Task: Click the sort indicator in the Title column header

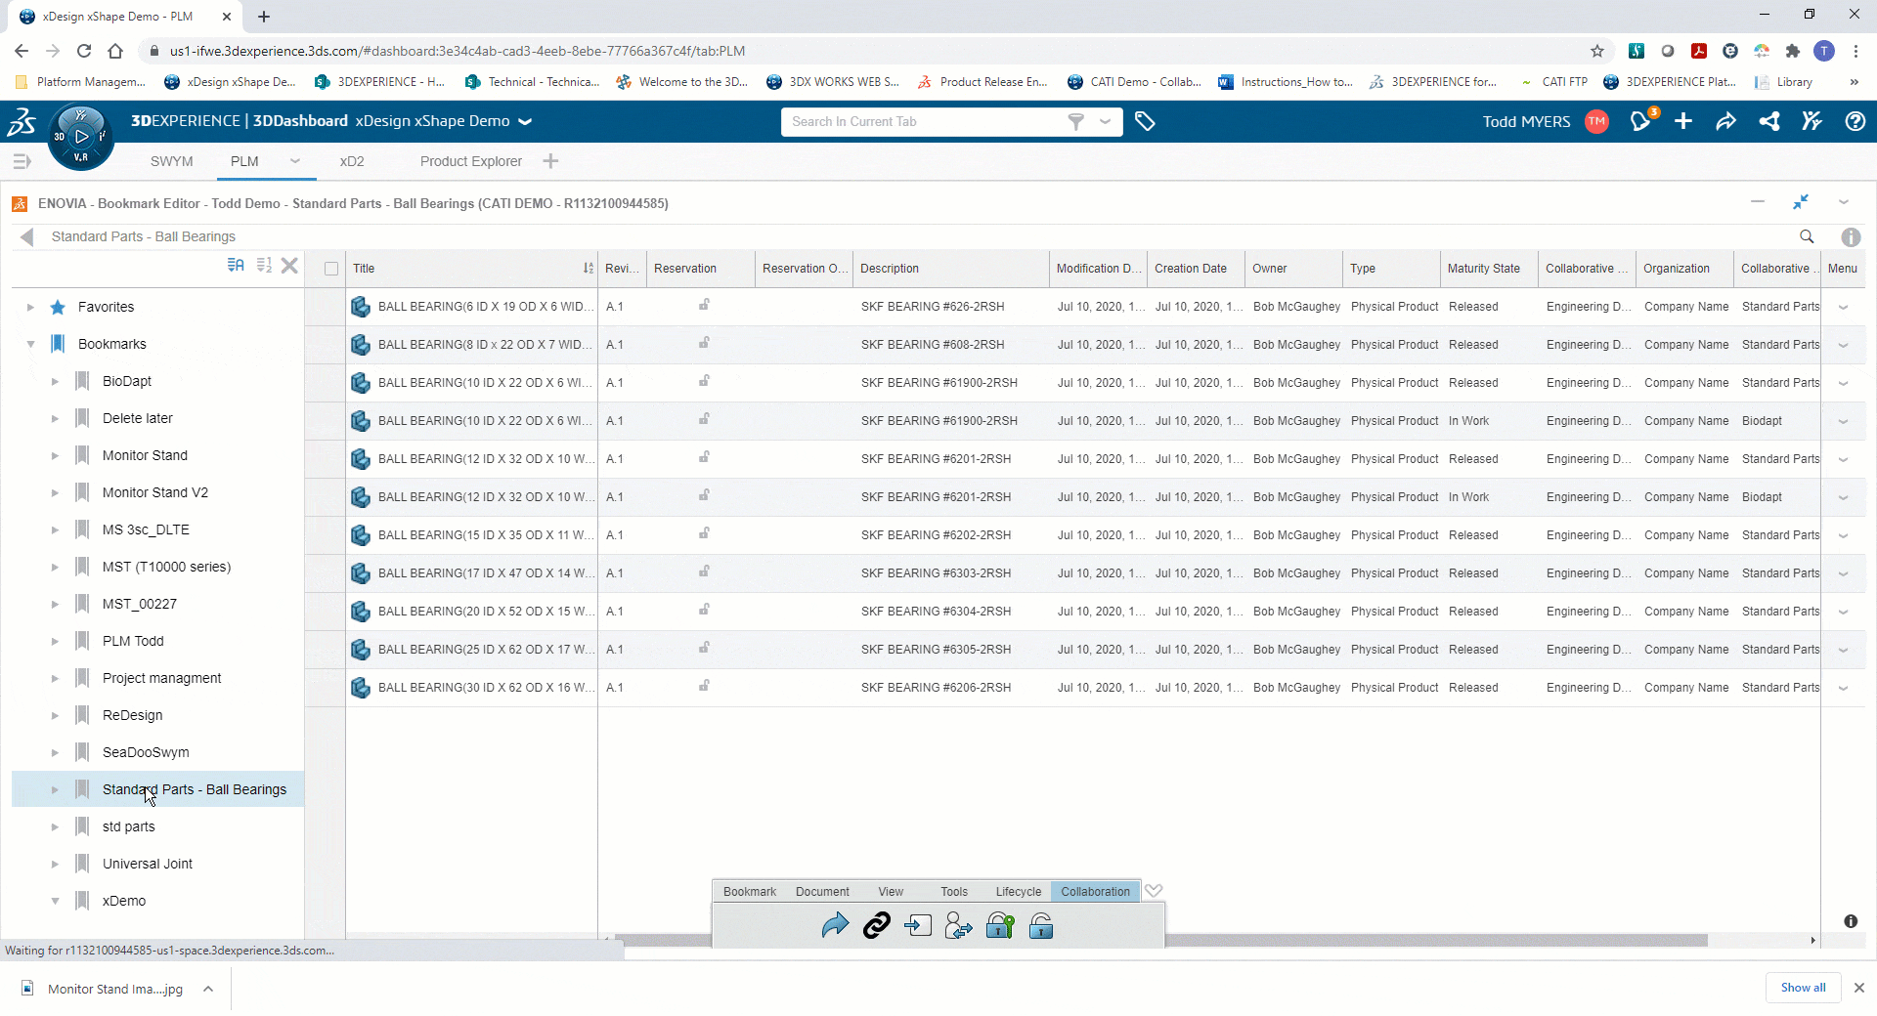Action: pos(588,269)
